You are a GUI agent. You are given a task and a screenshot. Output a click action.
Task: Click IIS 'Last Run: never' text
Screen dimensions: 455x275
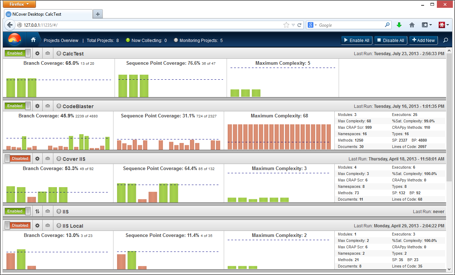tap(429, 212)
